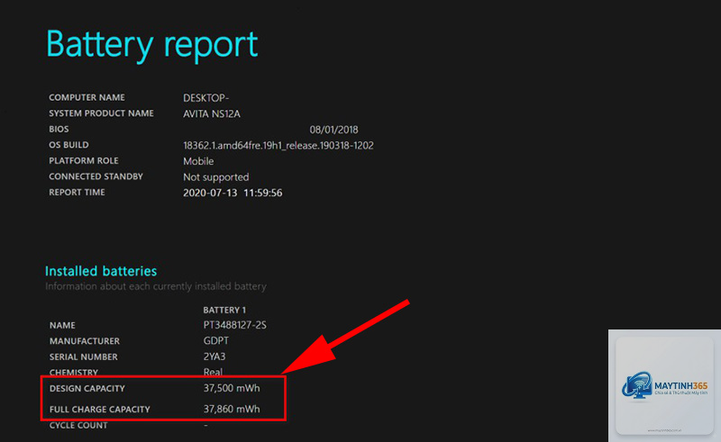Image resolution: width=721 pixels, height=442 pixels.
Task: Click the CYCLE COUNT label
Action: coord(78,426)
